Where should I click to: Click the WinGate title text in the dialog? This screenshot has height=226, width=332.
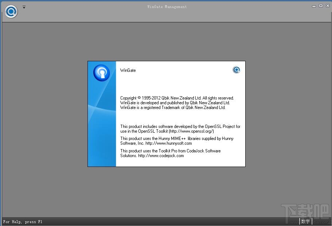click(128, 70)
